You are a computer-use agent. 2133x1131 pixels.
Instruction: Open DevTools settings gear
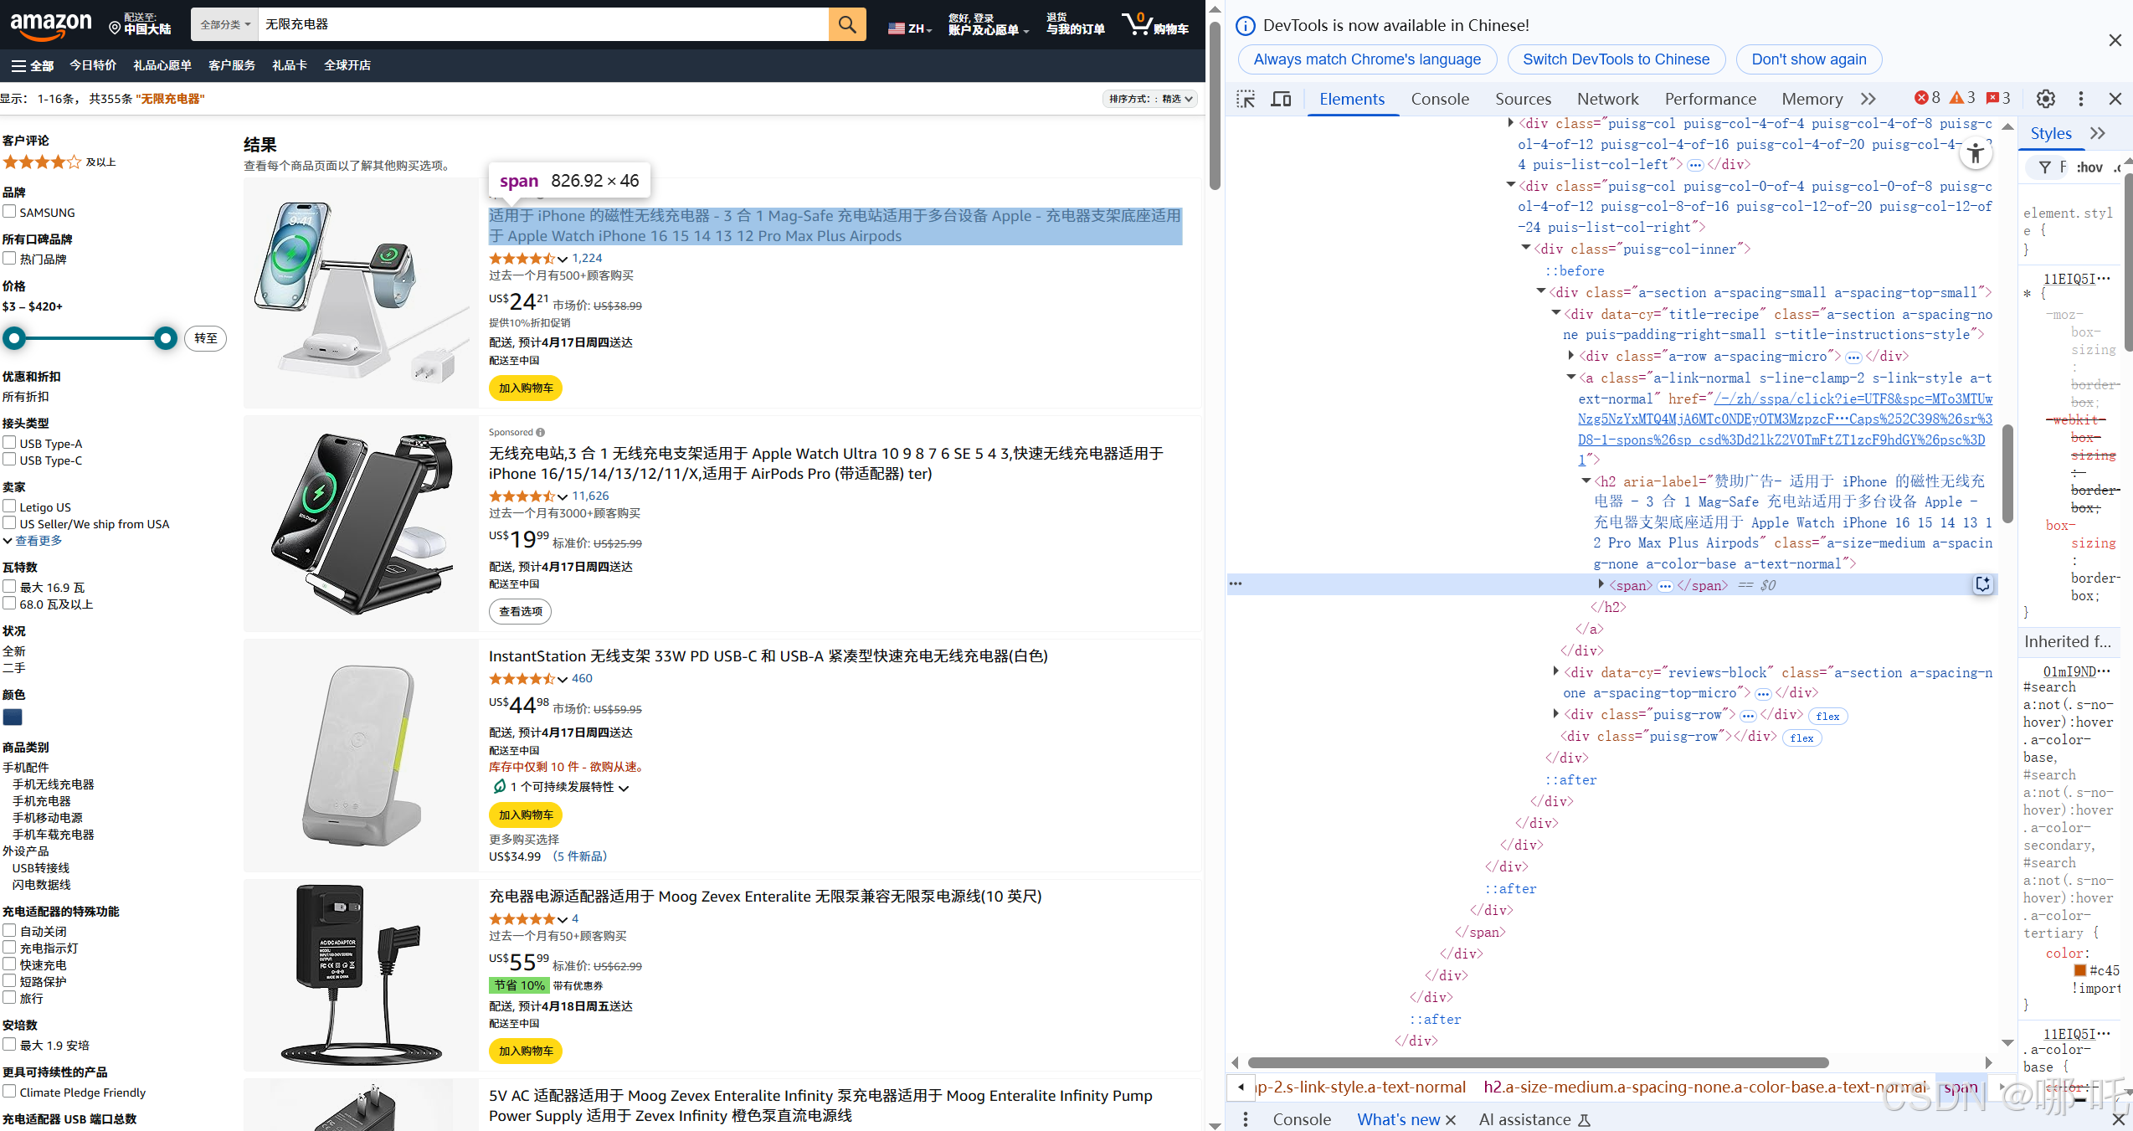pyautogui.click(x=2045, y=99)
